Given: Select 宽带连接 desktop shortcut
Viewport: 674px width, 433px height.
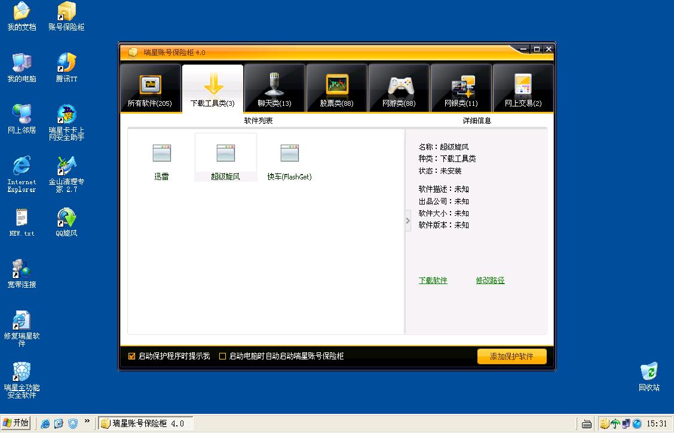Looking at the screenshot, I should tap(22, 274).
